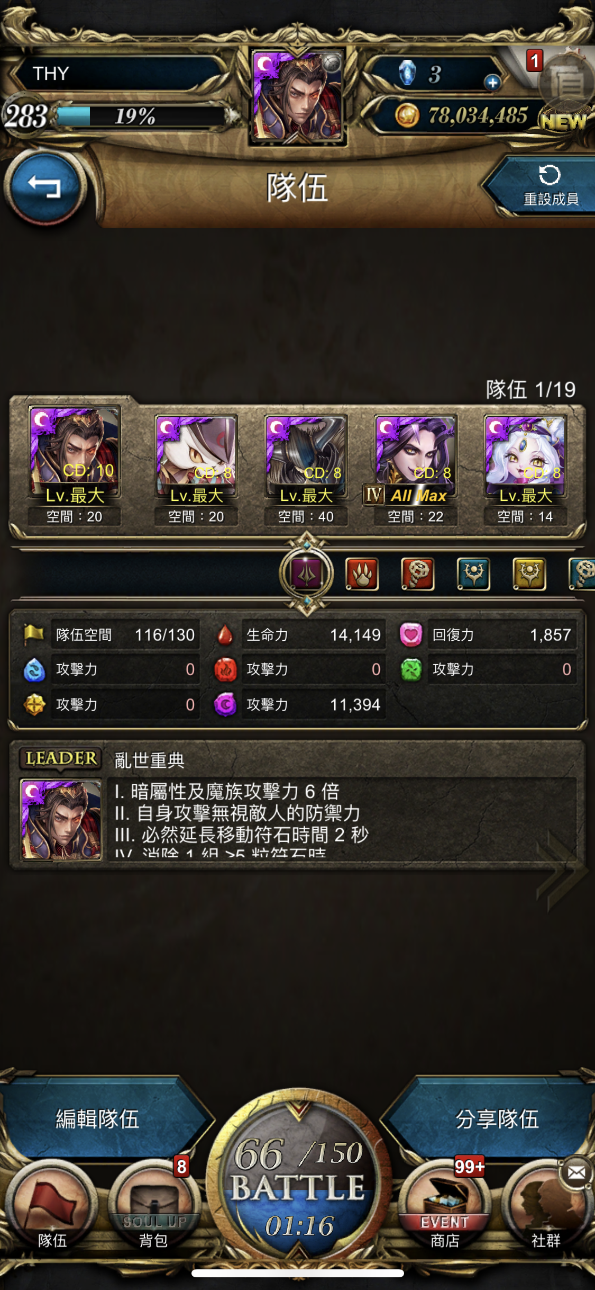Tap the 分享隊伍 share team button
The image size is (595, 1290).
(x=496, y=1118)
